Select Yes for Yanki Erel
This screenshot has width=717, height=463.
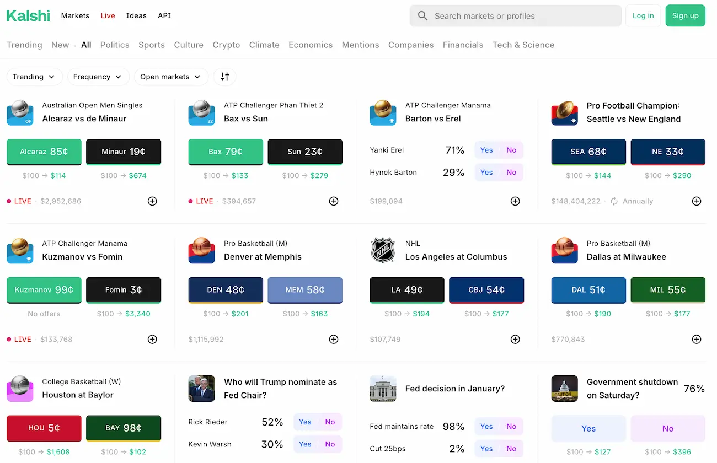click(x=486, y=150)
